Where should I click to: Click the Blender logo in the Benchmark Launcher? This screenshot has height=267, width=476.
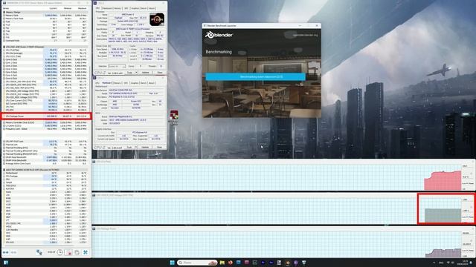[219, 35]
